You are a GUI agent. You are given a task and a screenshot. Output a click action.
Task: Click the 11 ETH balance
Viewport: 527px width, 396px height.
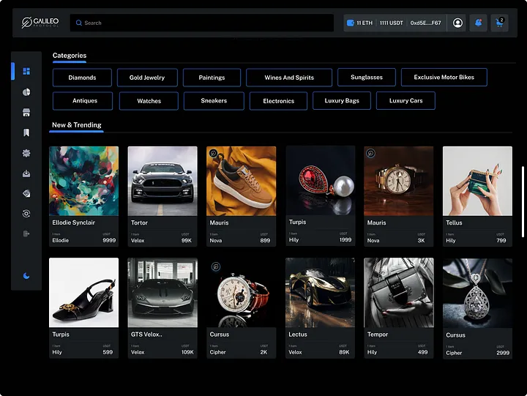click(365, 23)
